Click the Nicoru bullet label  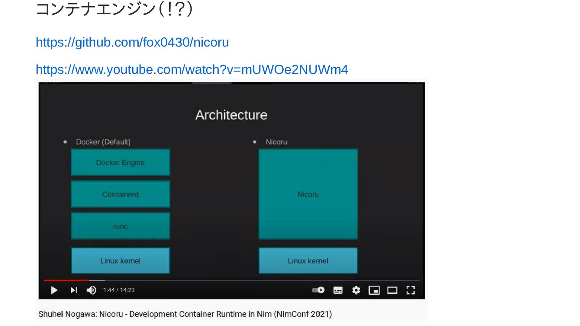[276, 142]
